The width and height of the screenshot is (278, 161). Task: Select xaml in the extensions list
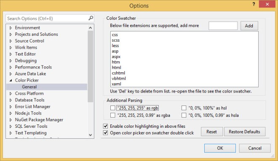(x=117, y=84)
